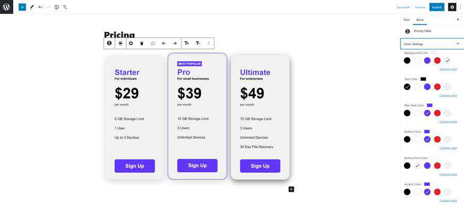Viewport: 464px width, 206px height.
Task: Open block toolbar more options menu
Action: click(209, 43)
